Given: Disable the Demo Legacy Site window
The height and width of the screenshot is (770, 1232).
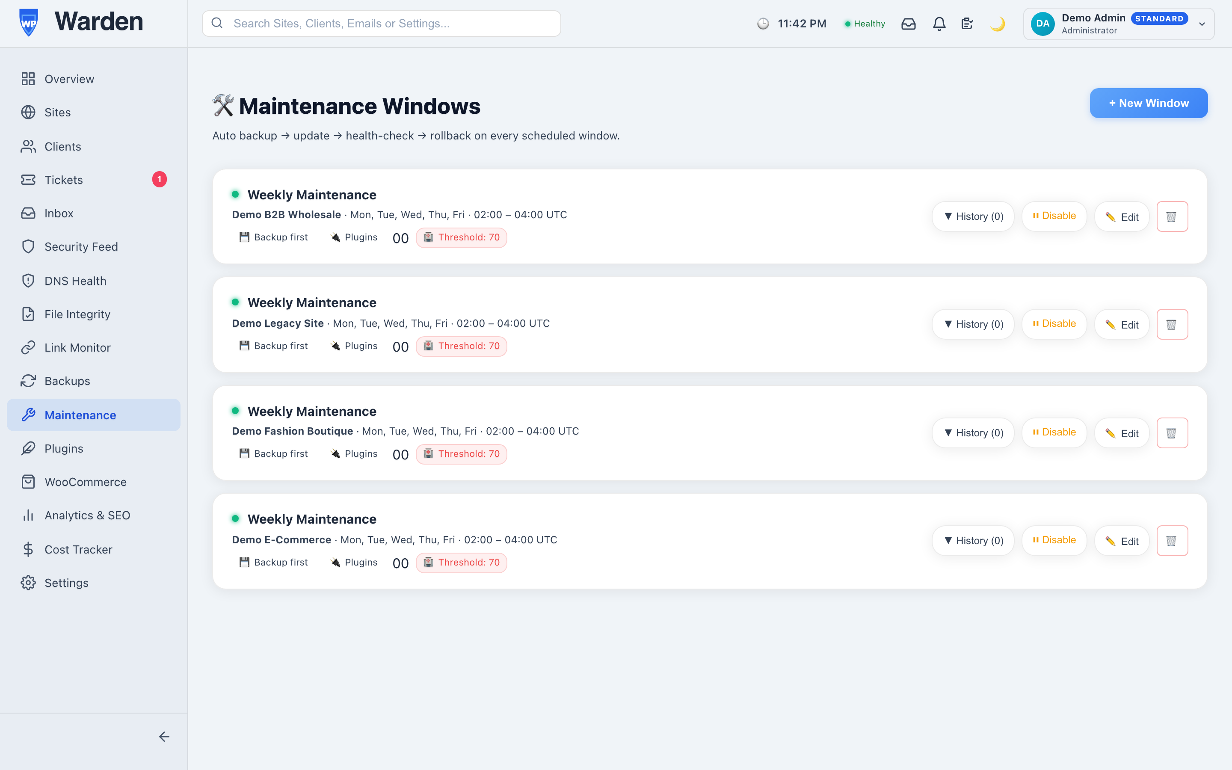Looking at the screenshot, I should 1054,324.
